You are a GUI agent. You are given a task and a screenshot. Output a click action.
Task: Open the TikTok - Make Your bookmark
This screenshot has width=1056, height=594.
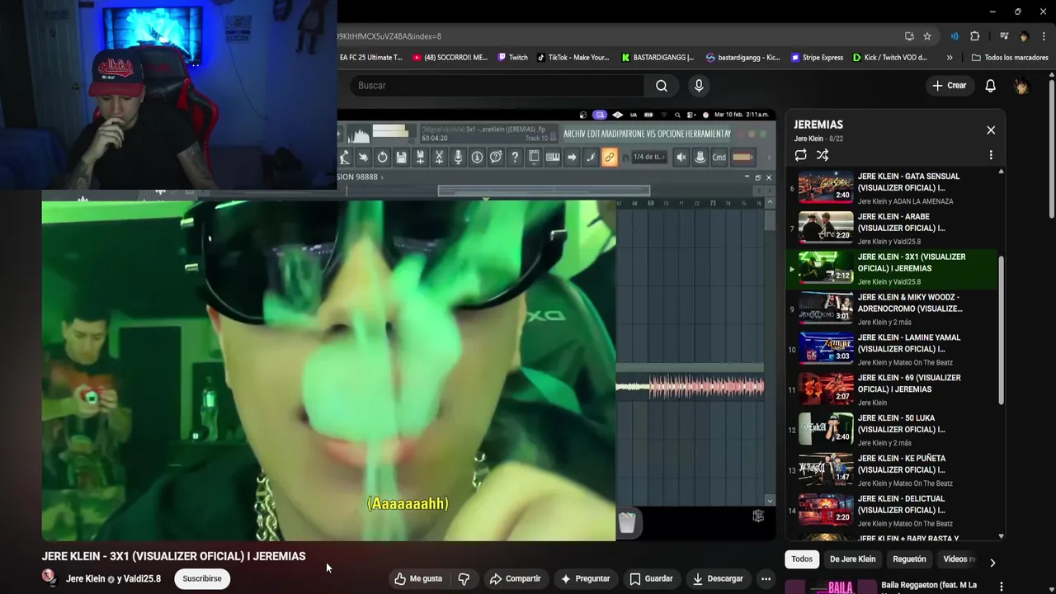point(573,58)
